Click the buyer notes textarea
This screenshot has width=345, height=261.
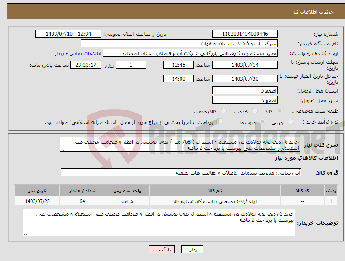[x=159, y=223]
